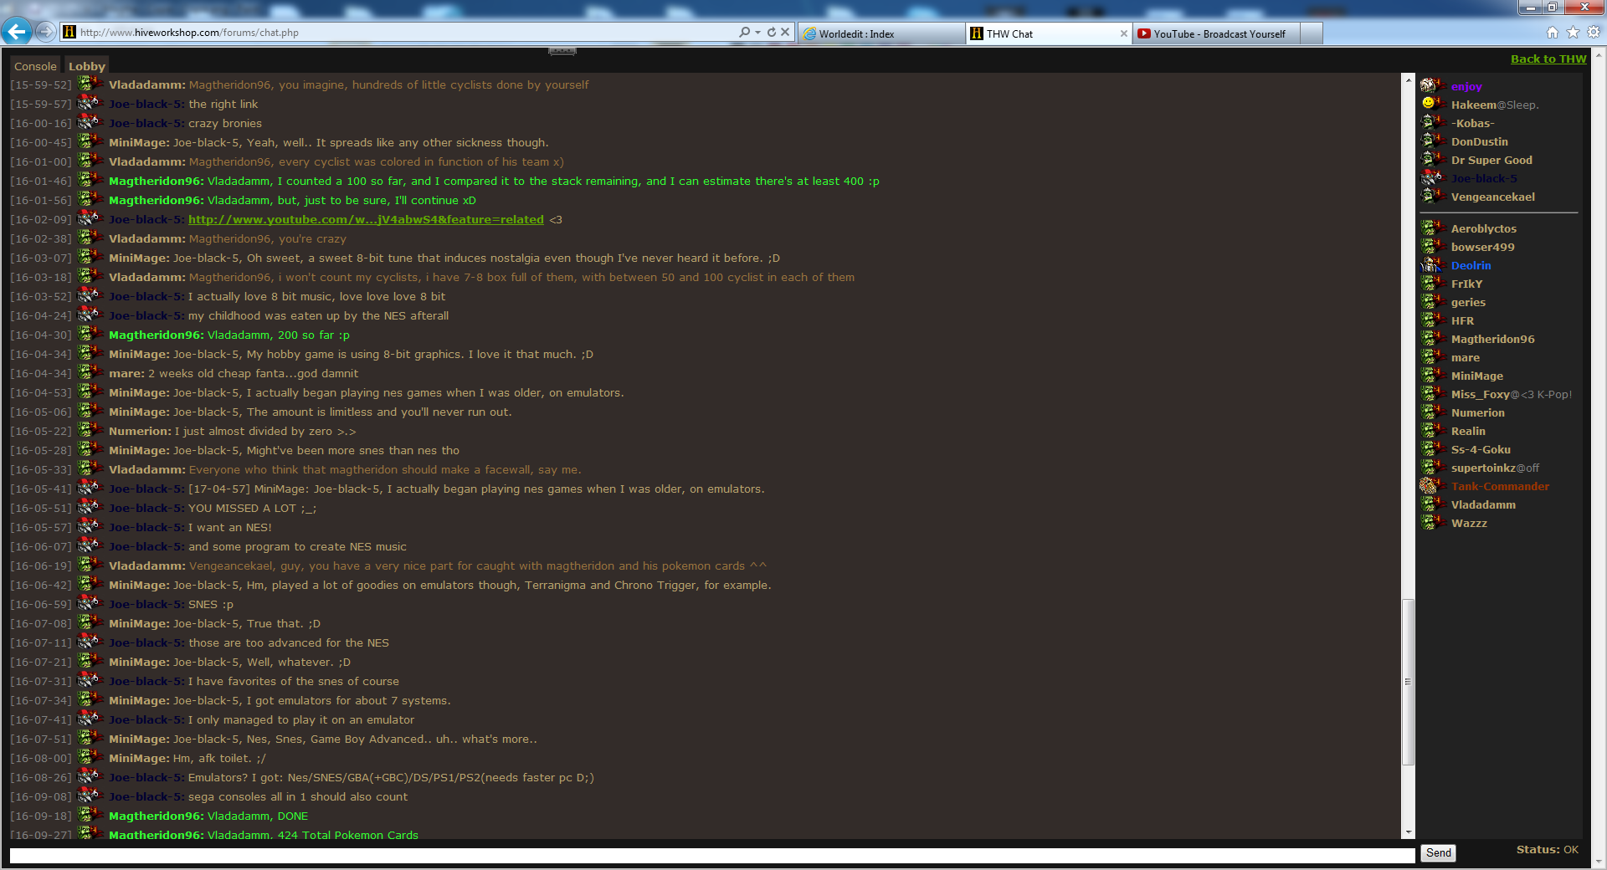
Task: Click the 'crazy bronies' chat message
Action: [x=225, y=123]
